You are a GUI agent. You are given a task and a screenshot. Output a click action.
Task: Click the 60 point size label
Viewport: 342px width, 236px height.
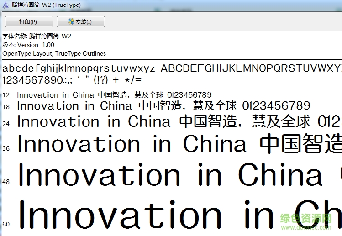(6, 224)
